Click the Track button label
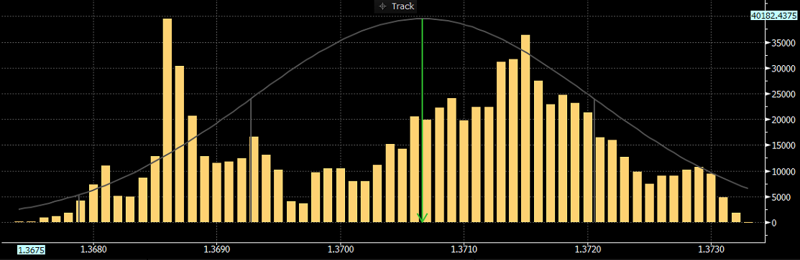Image resolution: width=800 pixels, height=260 pixels. click(x=403, y=6)
